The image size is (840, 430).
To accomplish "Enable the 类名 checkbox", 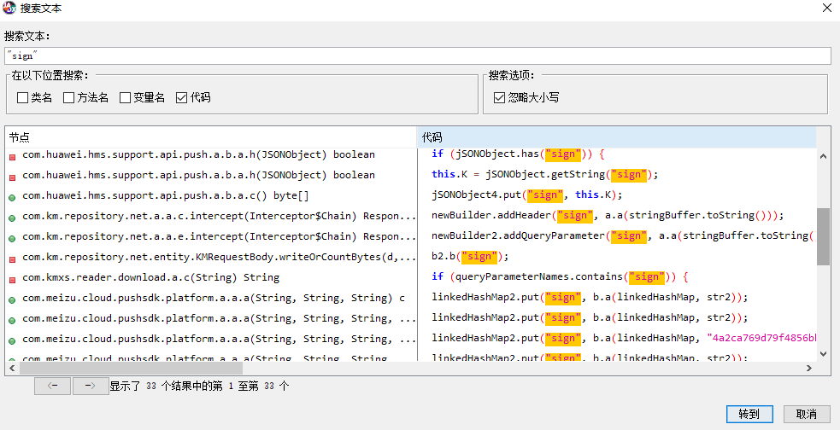I will pyautogui.click(x=23, y=98).
